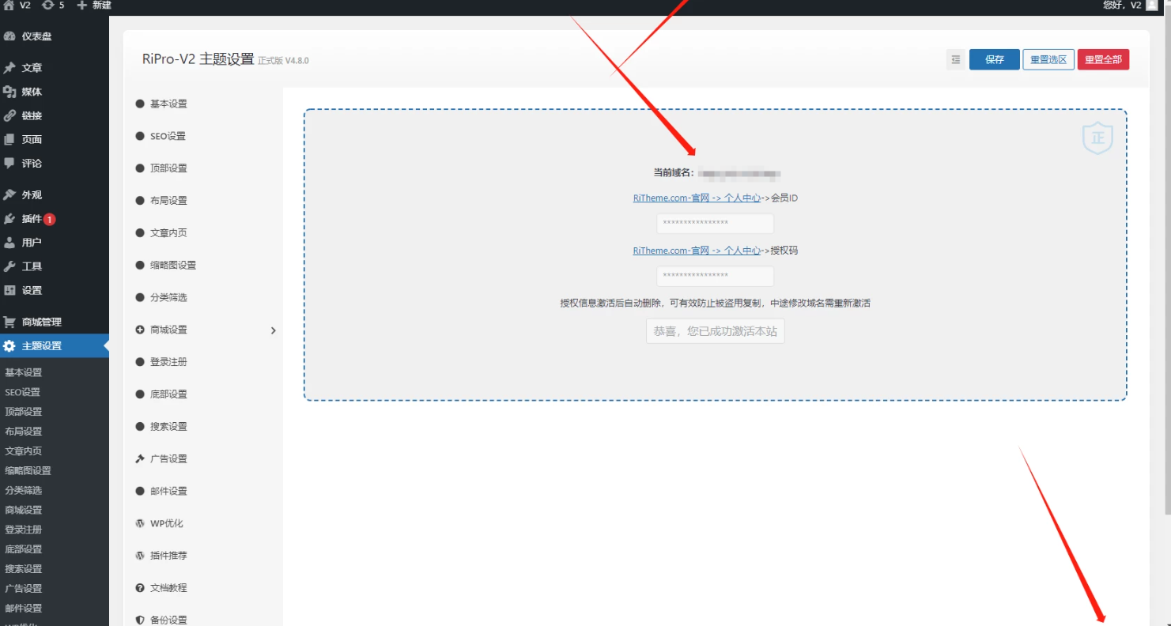Open the 媒体 media library icon
This screenshot has width=1171, height=626.
[9, 92]
